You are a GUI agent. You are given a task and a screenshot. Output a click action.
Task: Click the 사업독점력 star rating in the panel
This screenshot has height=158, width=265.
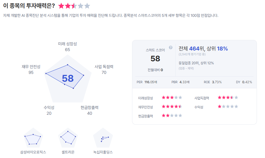tap(228, 98)
